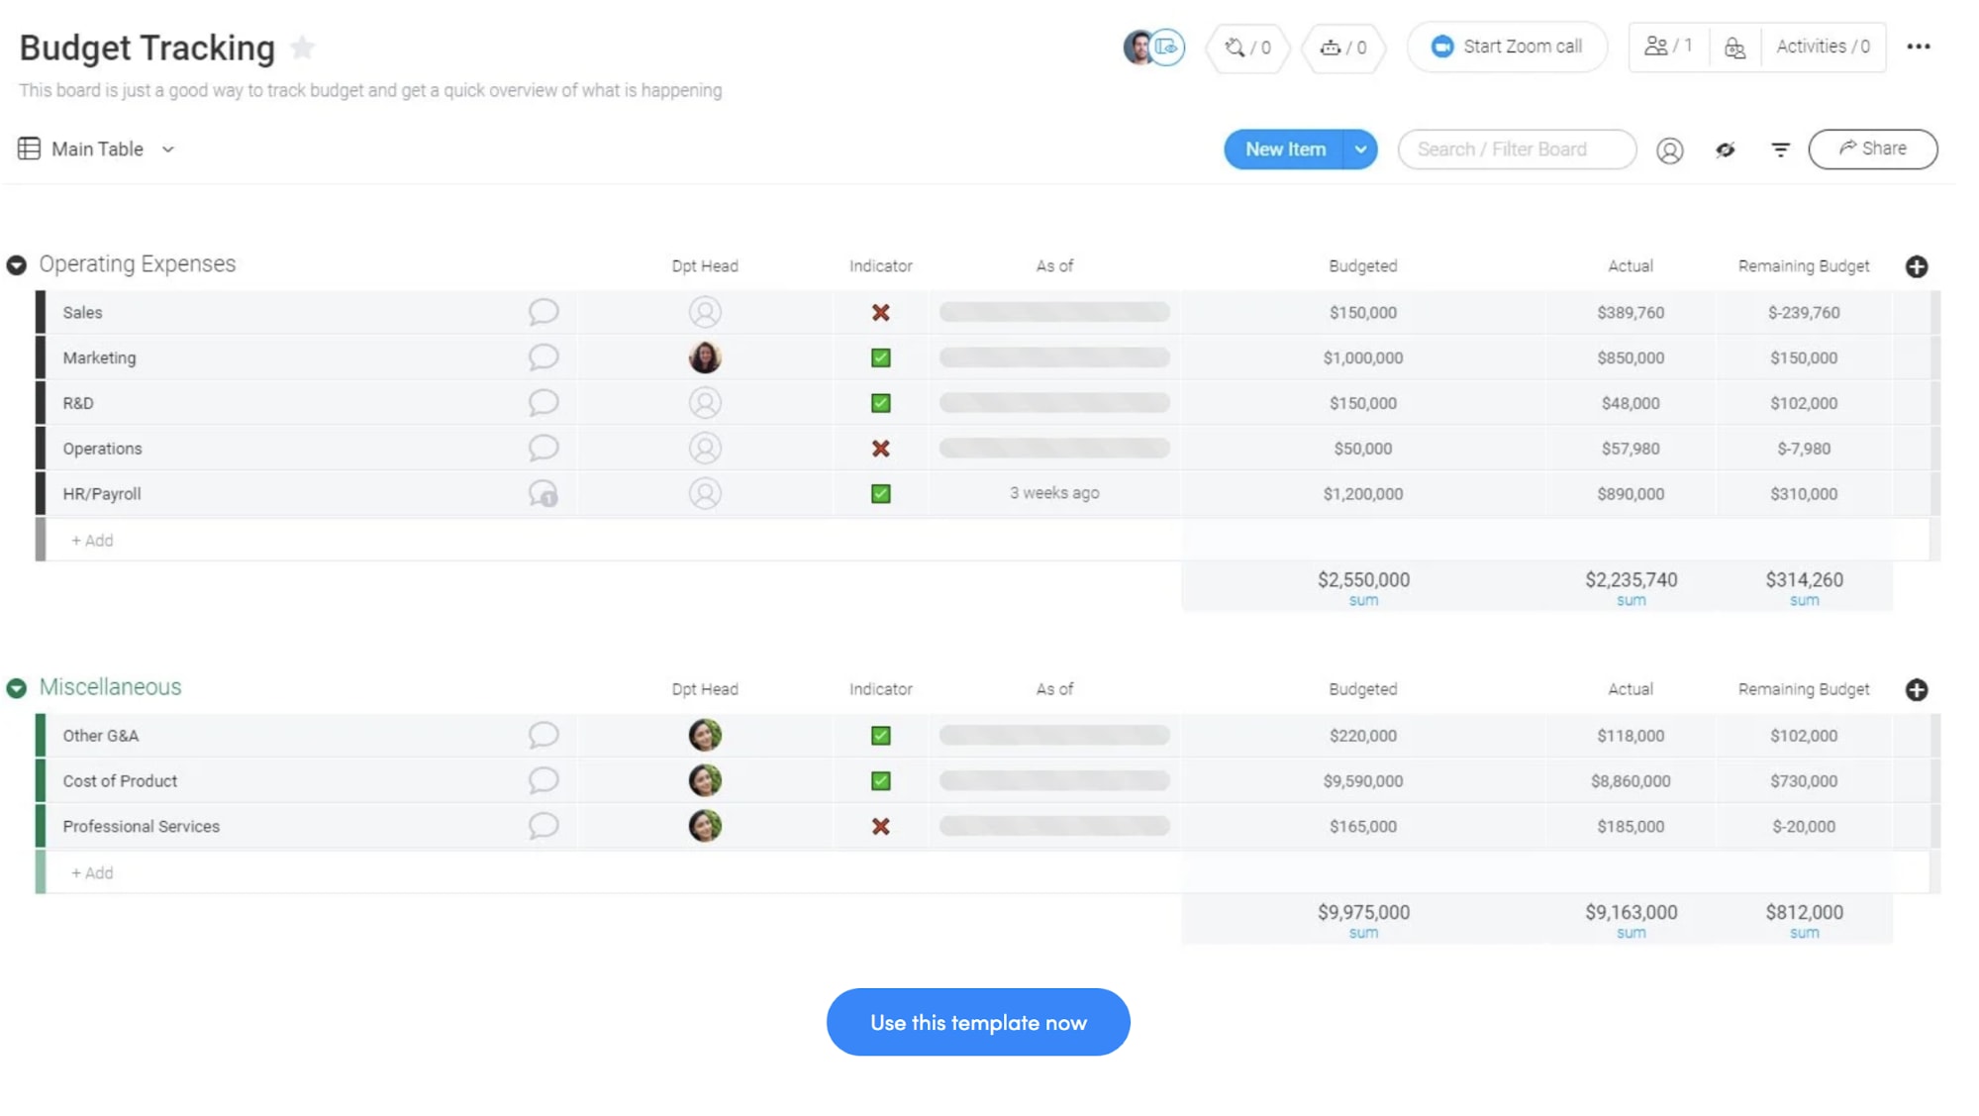Toggle the Operations row indicator red X
Screen dimensions: 1979x1116
879,448
